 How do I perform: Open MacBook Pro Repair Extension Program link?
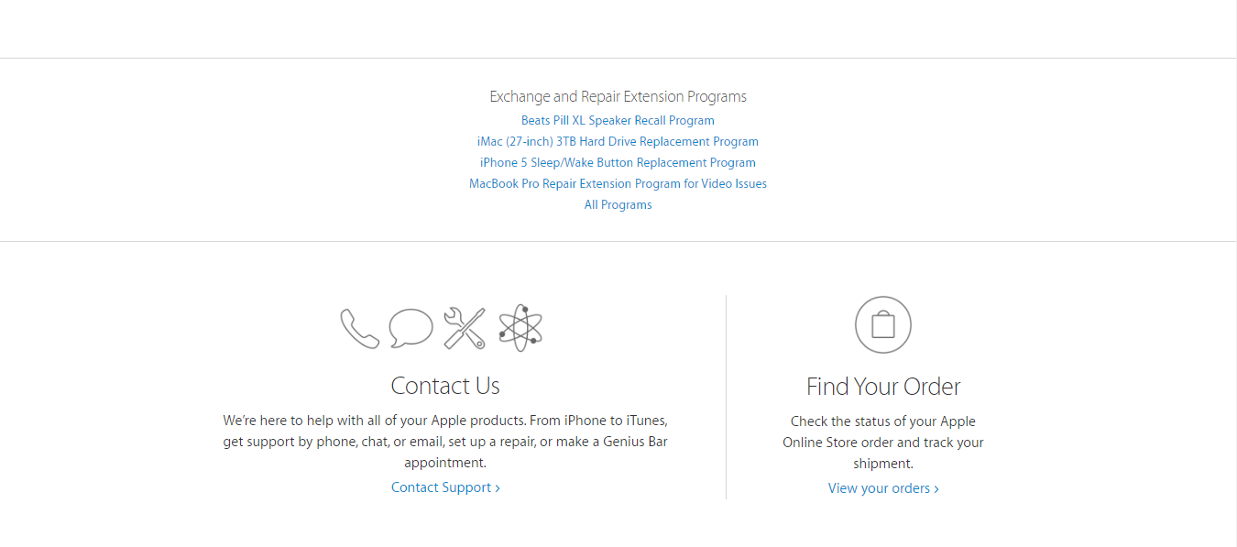pyautogui.click(x=618, y=183)
